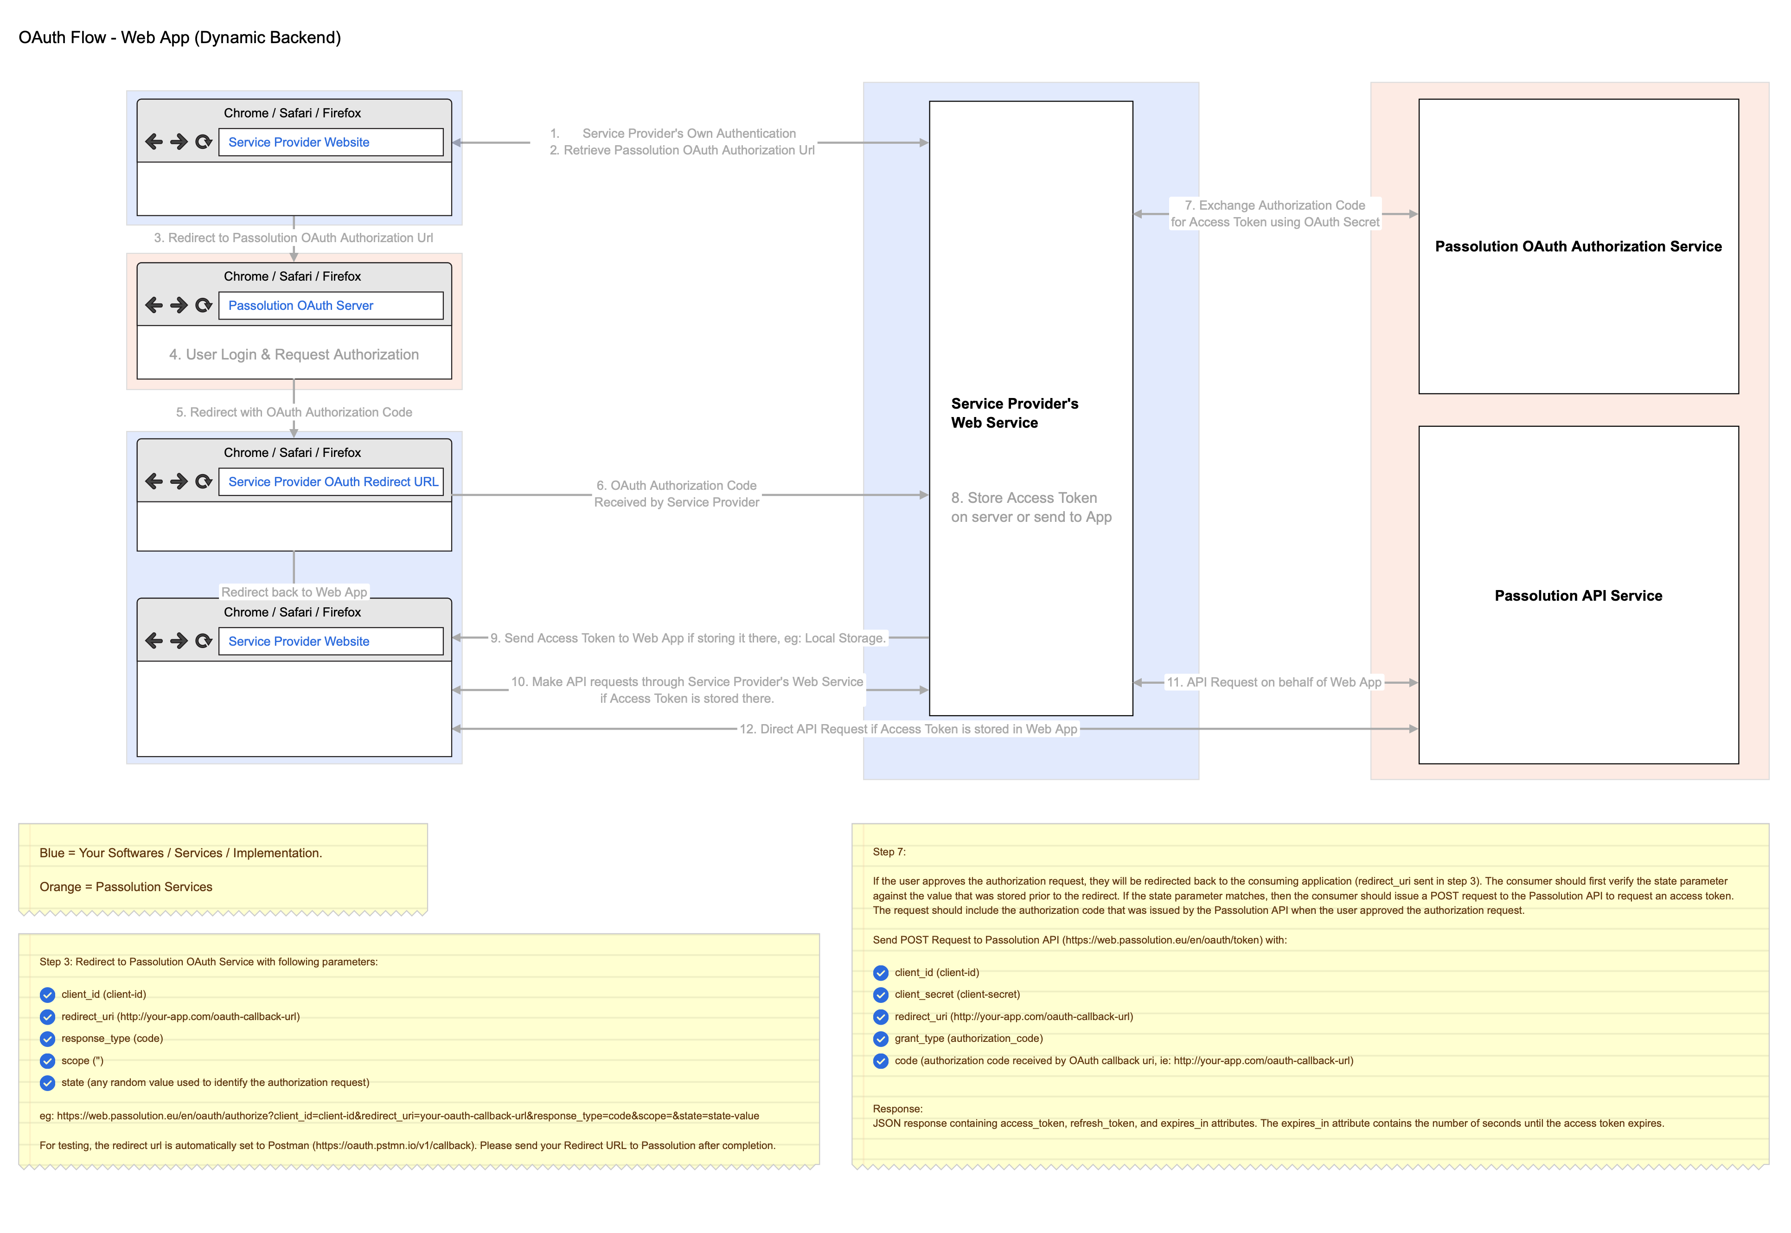Click '6. OAuth Authorization Code' arrow label
Screen dimensions: 1791x1233
(677, 494)
